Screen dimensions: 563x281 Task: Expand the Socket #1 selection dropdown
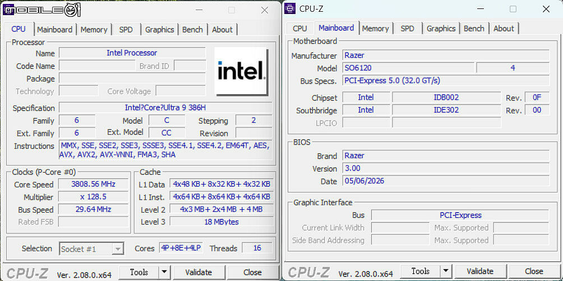[x=117, y=248]
